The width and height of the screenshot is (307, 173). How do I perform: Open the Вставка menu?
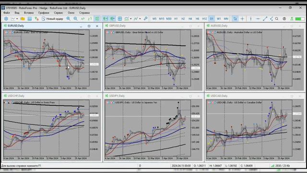pyautogui.click(x=29, y=13)
